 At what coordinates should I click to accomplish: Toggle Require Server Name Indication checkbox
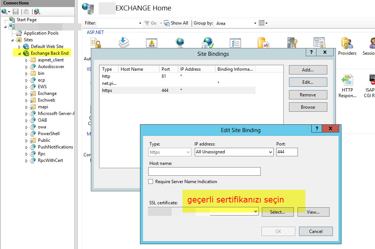pos(151,182)
